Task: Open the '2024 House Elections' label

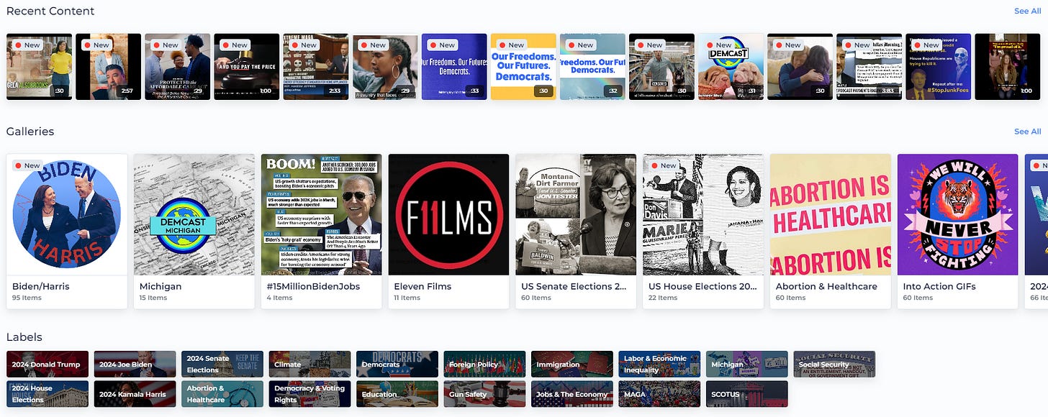Action: (x=48, y=394)
